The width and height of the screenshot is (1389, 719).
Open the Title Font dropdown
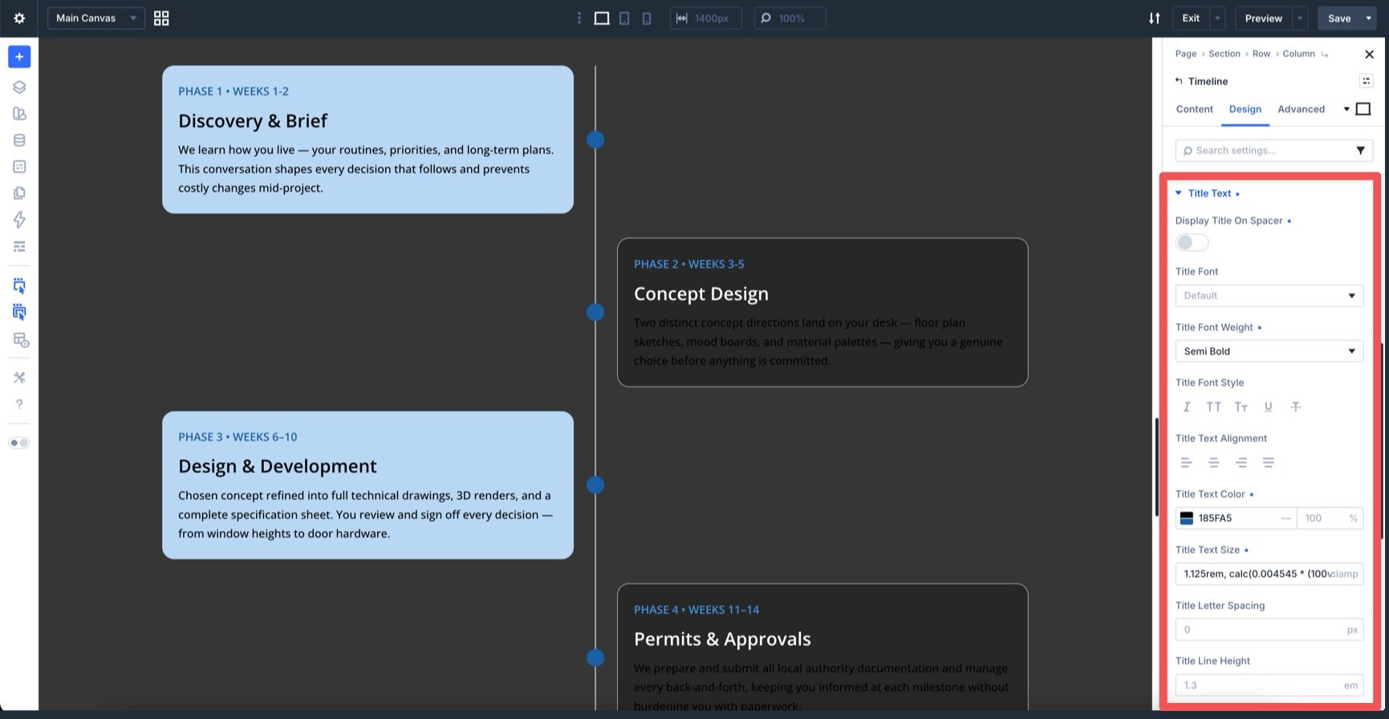[x=1269, y=295]
